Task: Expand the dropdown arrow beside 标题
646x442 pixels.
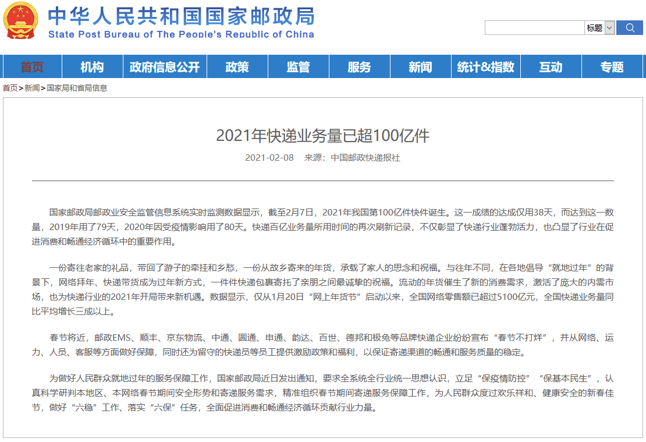Action: (x=610, y=27)
